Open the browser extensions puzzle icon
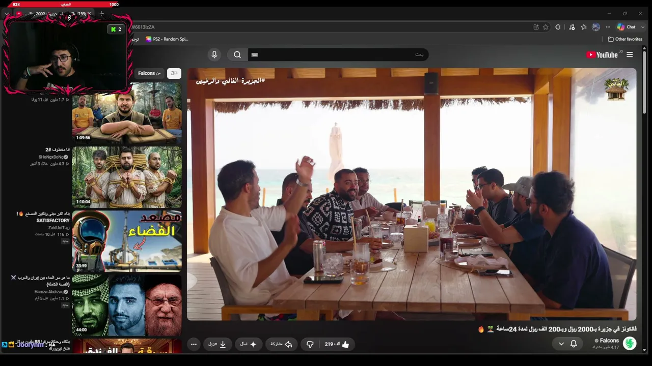The width and height of the screenshot is (652, 366). coord(558,27)
